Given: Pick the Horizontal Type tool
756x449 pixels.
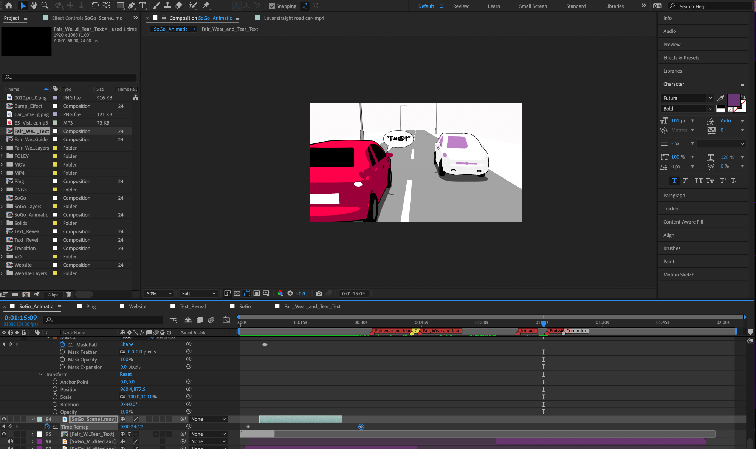Looking at the screenshot, I should [x=142, y=5].
